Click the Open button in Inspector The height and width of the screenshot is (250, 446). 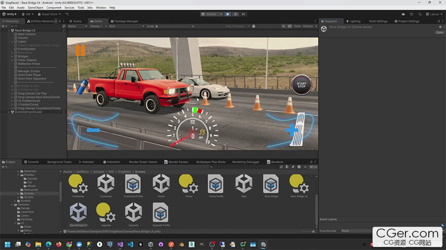439,32
